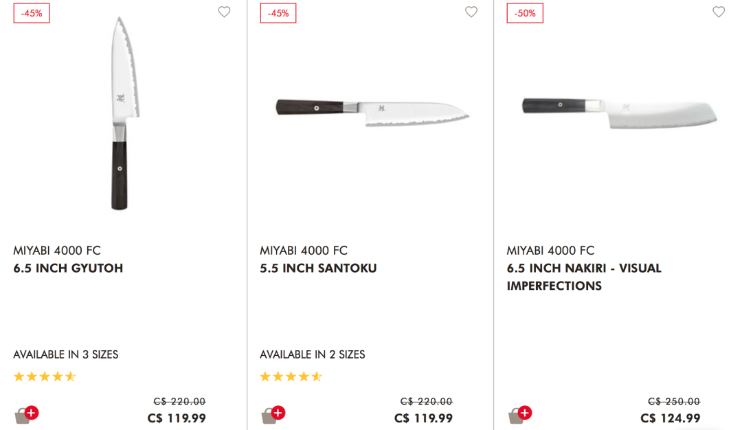
Task: Click Available in 2 Sizes under Santoku
Action: [313, 354]
